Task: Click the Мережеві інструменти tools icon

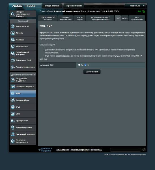Action: (x=13, y=141)
